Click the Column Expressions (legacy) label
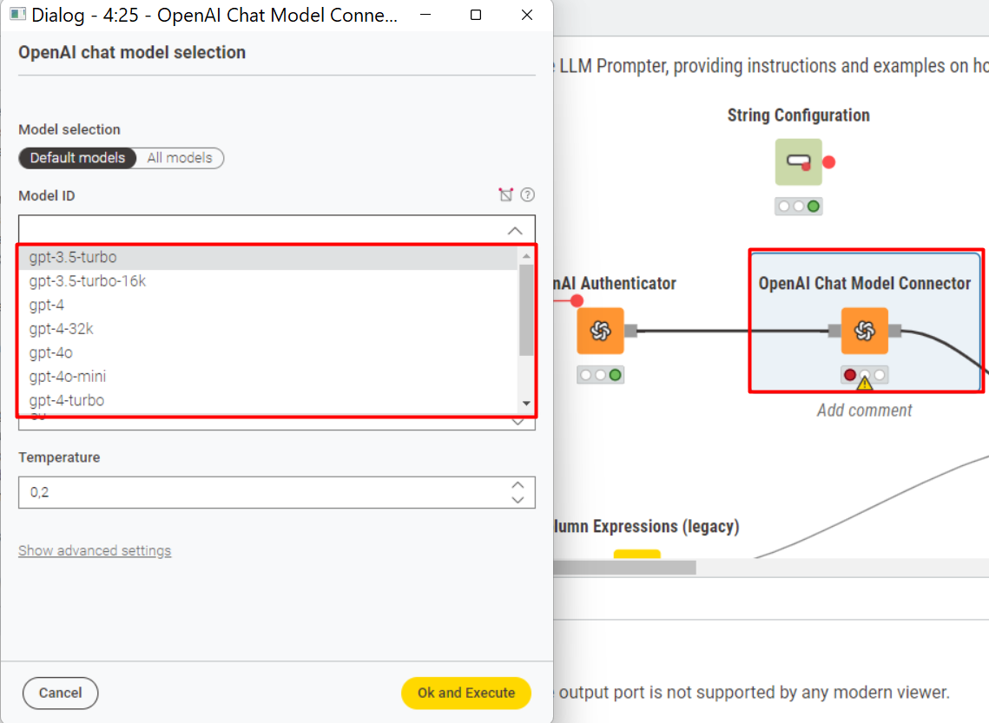Screen dimensions: 989x723 pos(646,526)
